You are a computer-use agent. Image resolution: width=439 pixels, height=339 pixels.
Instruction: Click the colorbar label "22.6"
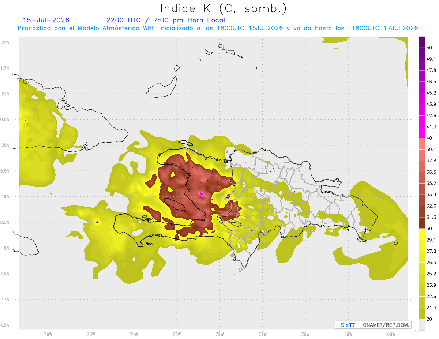[431, 297]
